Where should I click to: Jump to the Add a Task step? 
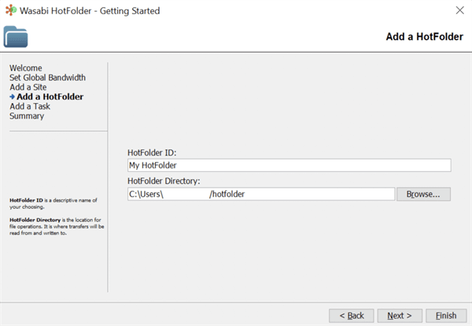[30, 106]
